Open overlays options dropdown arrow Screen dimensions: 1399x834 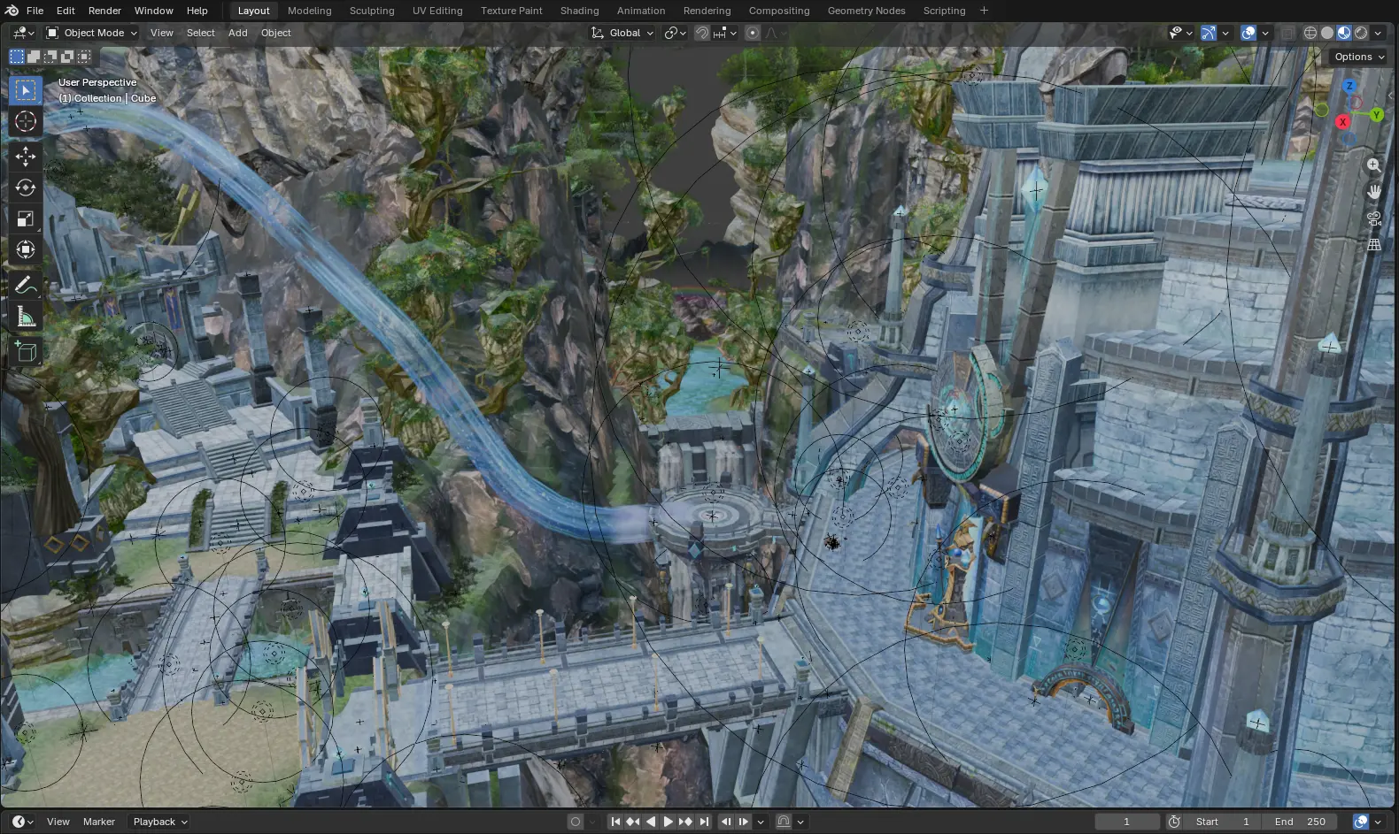1265,33
